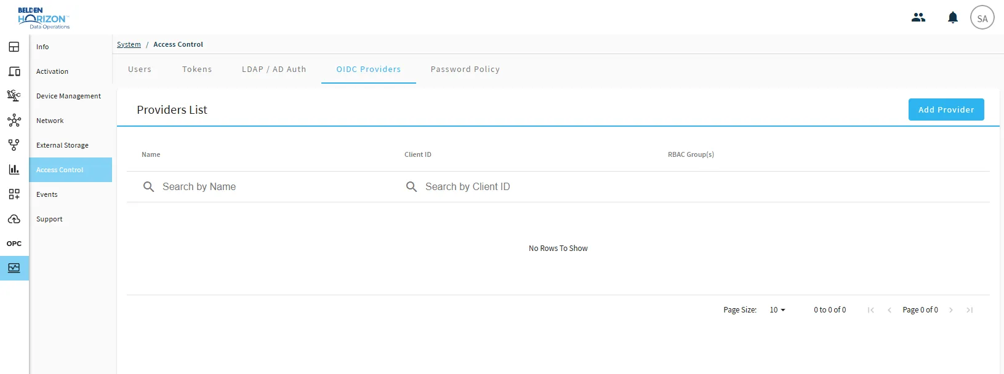Click the RBAC Group(s) column header
This screenshot has height=374, width=1004.
[691, 154]
